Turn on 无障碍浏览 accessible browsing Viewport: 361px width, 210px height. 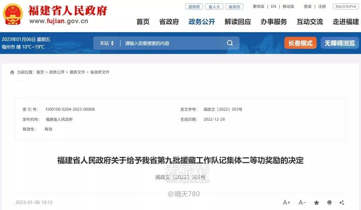coord(340,43)
